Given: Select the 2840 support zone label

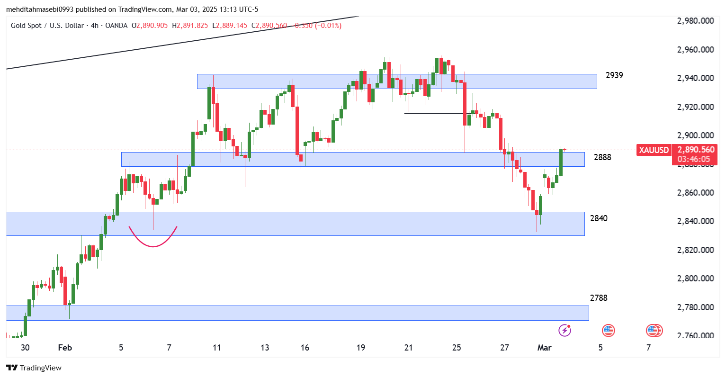Looking at the screenshot, I should pyautogui.click(x=599, y=218).
